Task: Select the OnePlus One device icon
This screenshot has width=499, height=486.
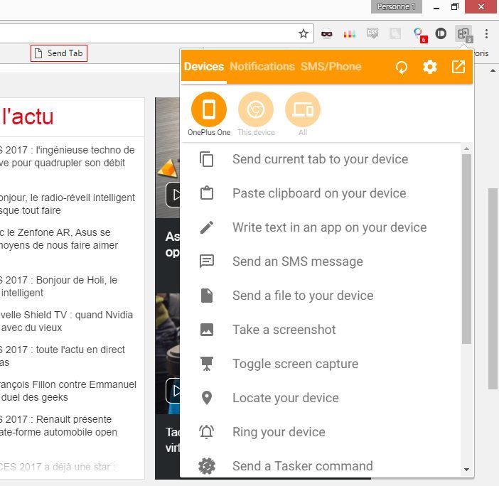Action: click(209, 109)
